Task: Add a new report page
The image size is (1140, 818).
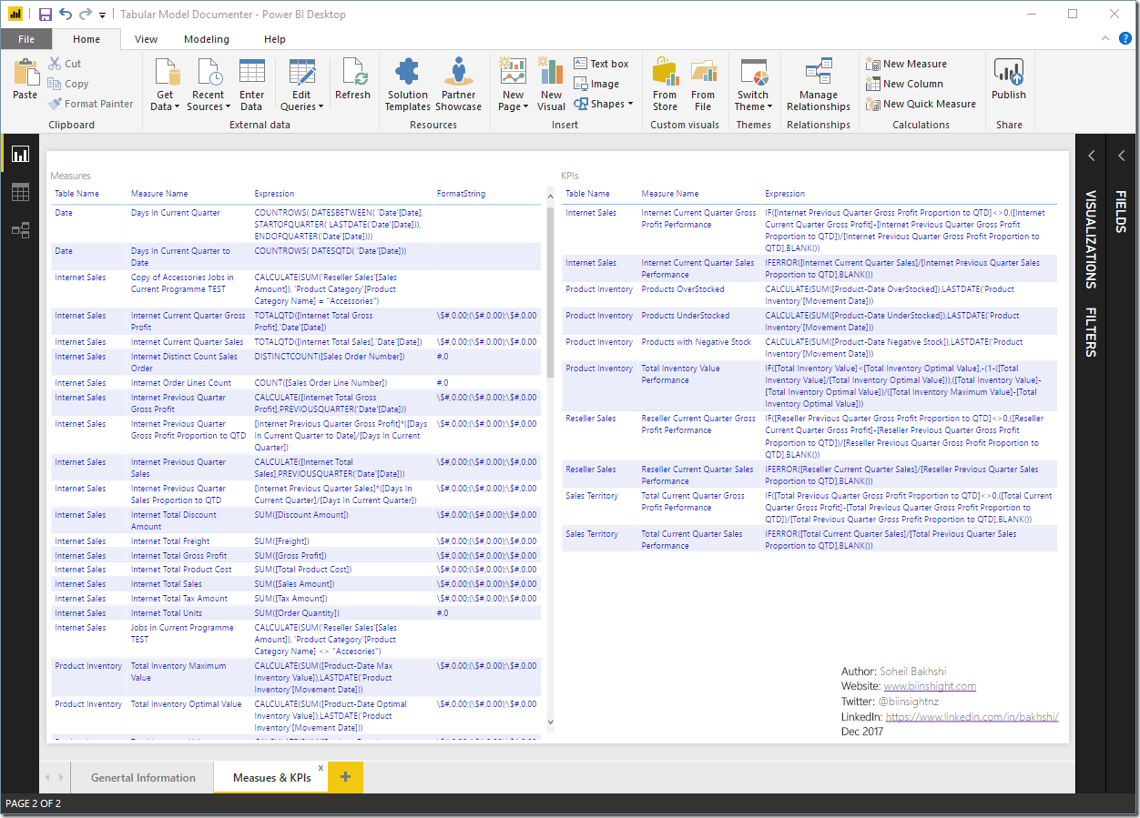Action: click(x=345, y=777)
